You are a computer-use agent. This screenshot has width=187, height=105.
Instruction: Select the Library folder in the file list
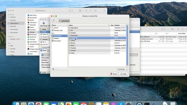pyautogui.click(x=97, y=41)
